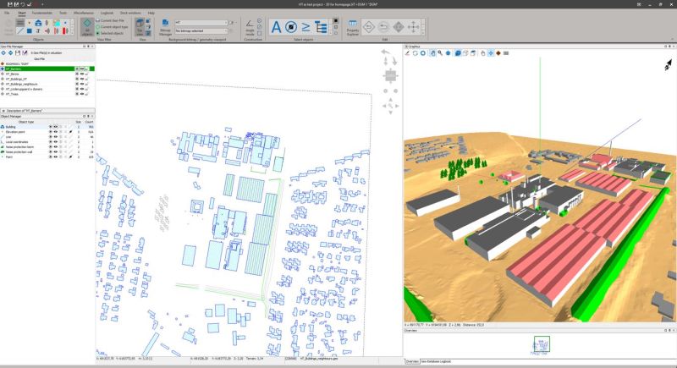Click the save icon in Geo-File Manager
Image resolution: width=677 pixels, height=368 pixels.
pos(18,52)
